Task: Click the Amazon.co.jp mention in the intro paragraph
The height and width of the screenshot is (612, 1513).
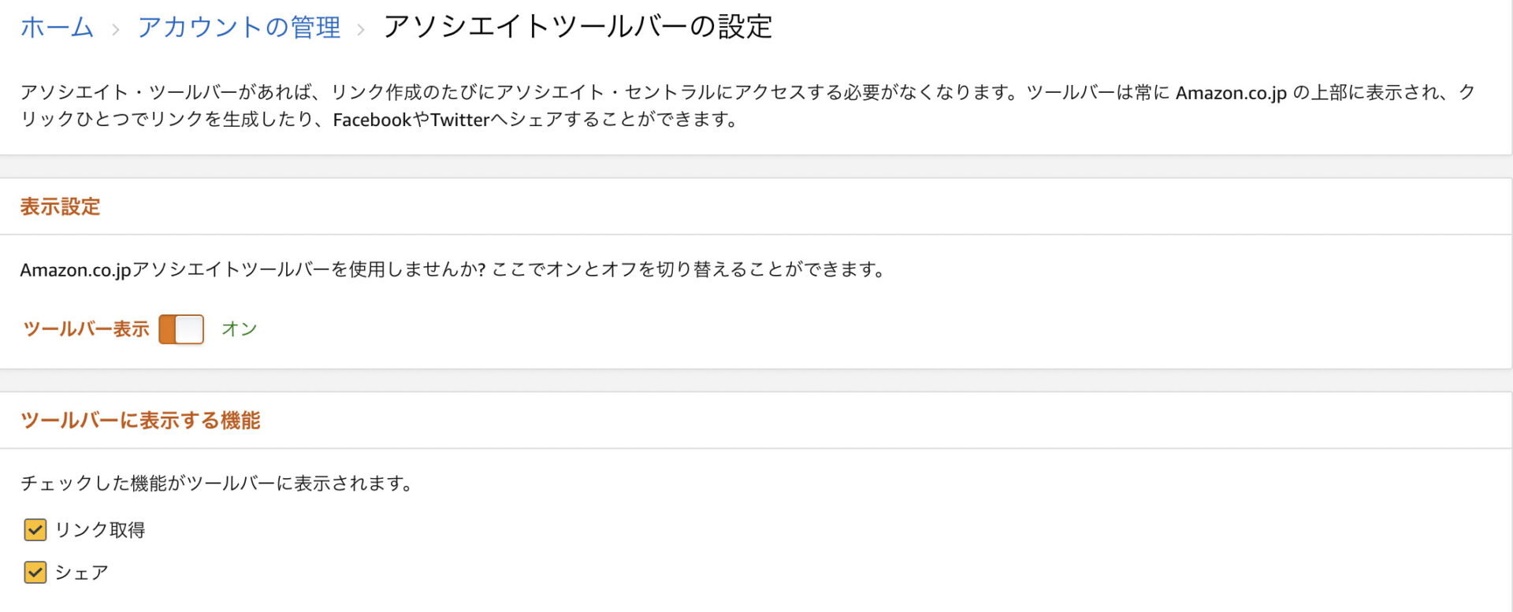Action: click(x=1231, y=93)
